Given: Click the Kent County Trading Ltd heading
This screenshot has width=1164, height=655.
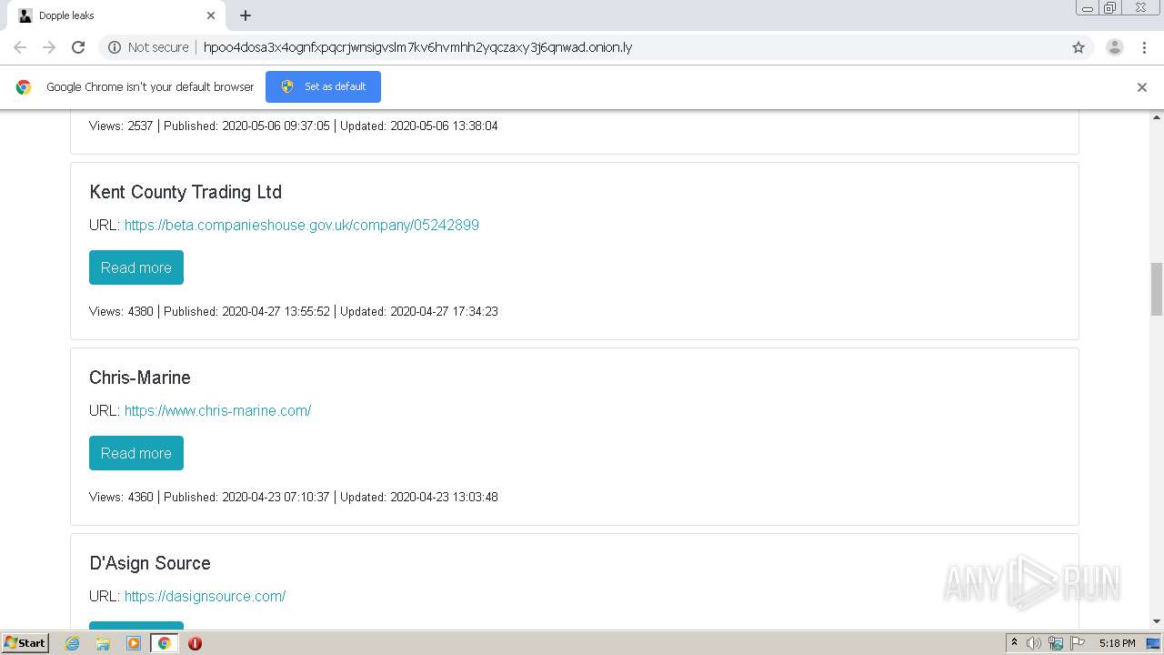Looking at the screenshot, I should [186, 192].
